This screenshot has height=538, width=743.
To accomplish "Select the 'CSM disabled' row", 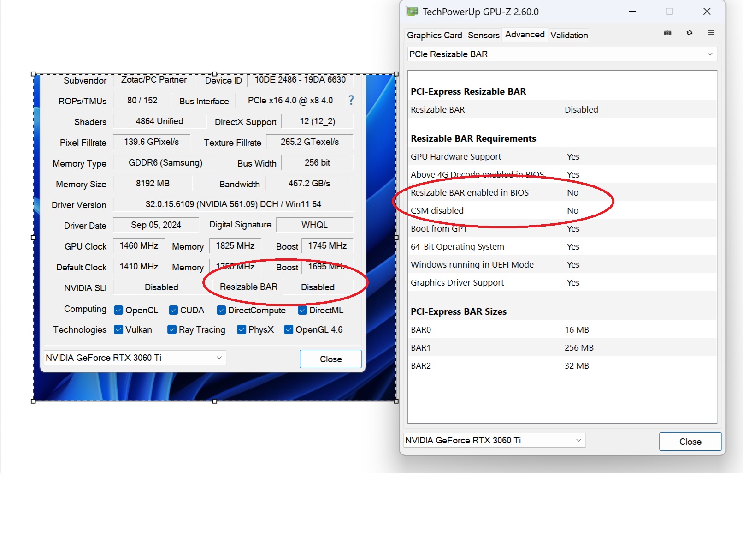I will (562, 210).
